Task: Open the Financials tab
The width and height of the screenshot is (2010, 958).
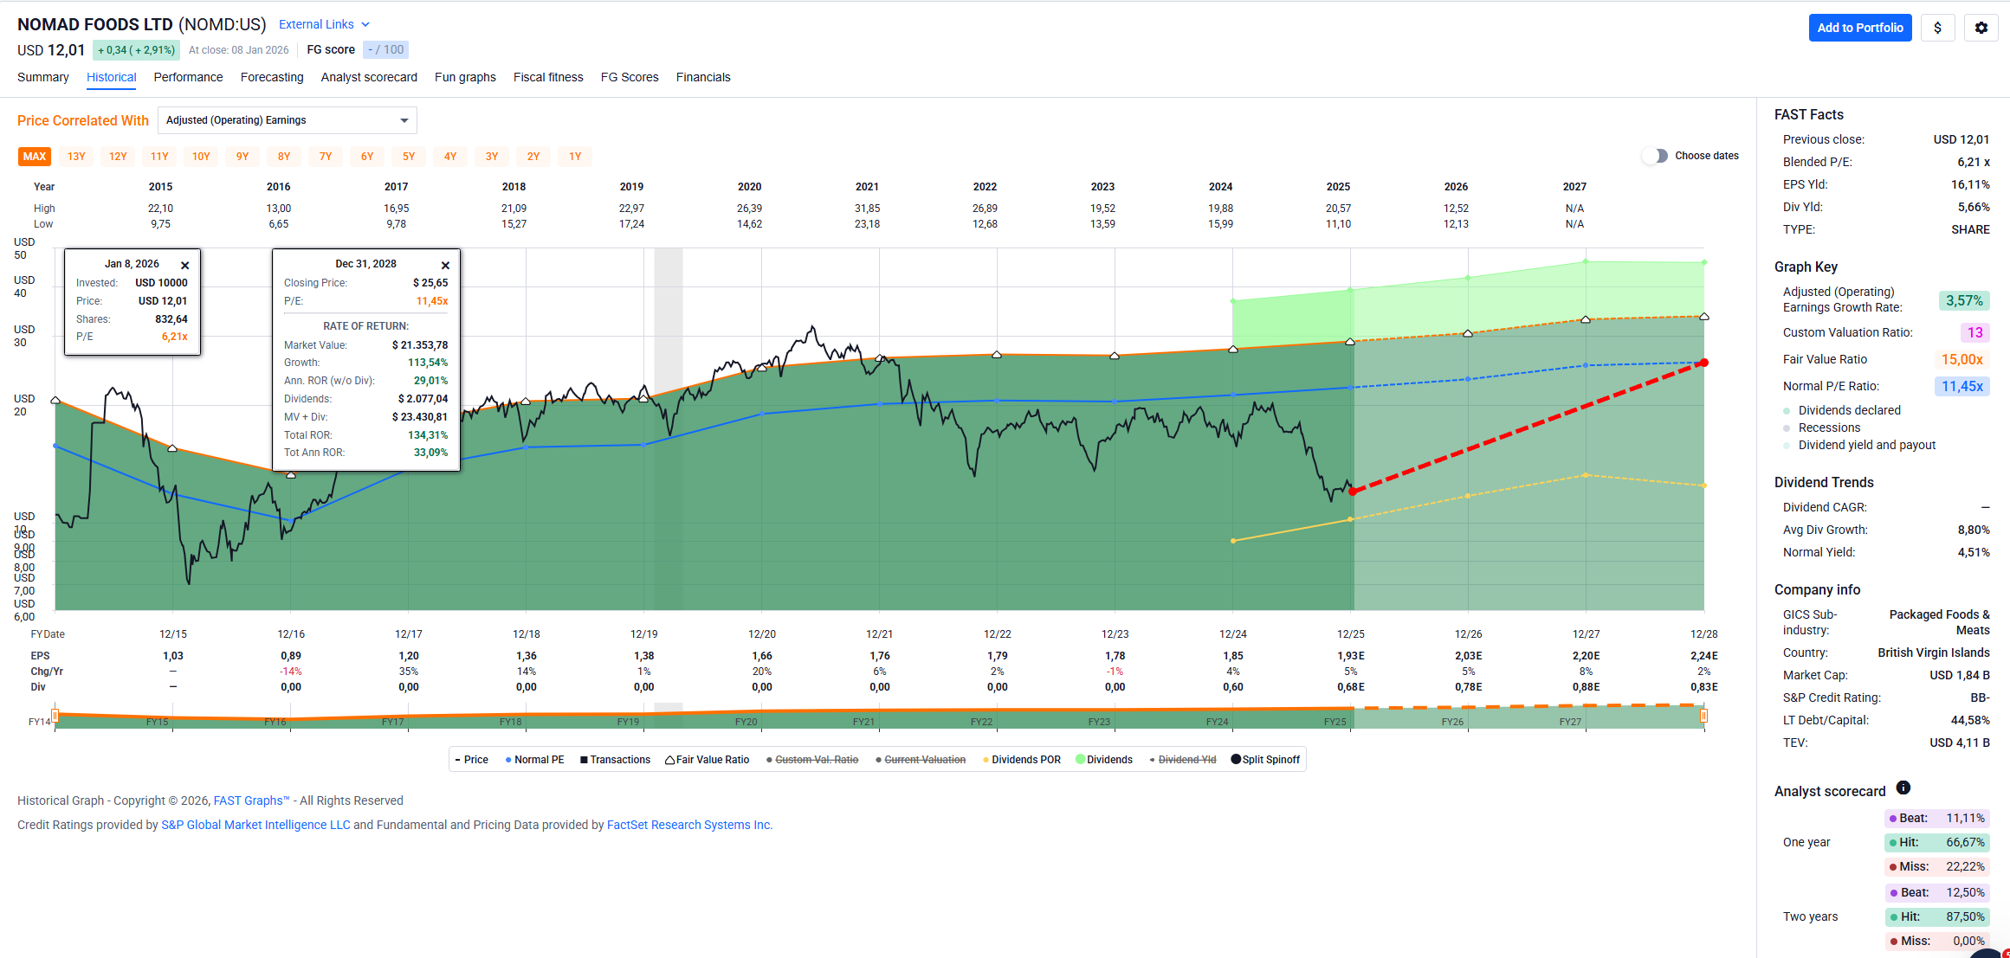Action: (702, 77)
